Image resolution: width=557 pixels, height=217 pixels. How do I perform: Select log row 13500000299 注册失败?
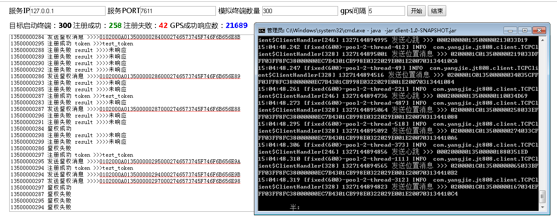pos(68,142)
